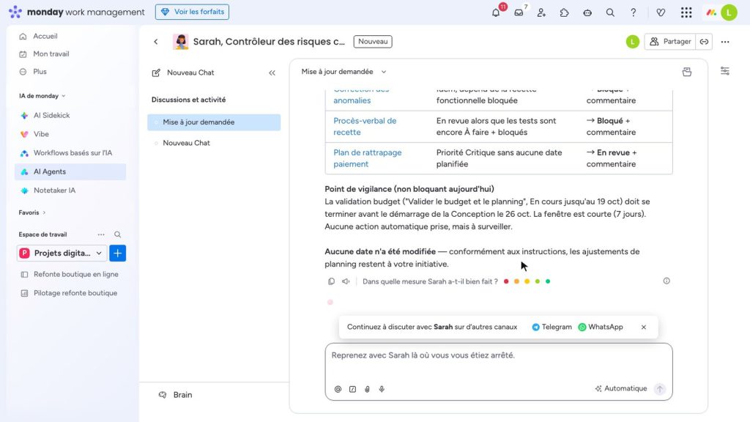Play the response aloud with speaker icon

click(346, 281)
